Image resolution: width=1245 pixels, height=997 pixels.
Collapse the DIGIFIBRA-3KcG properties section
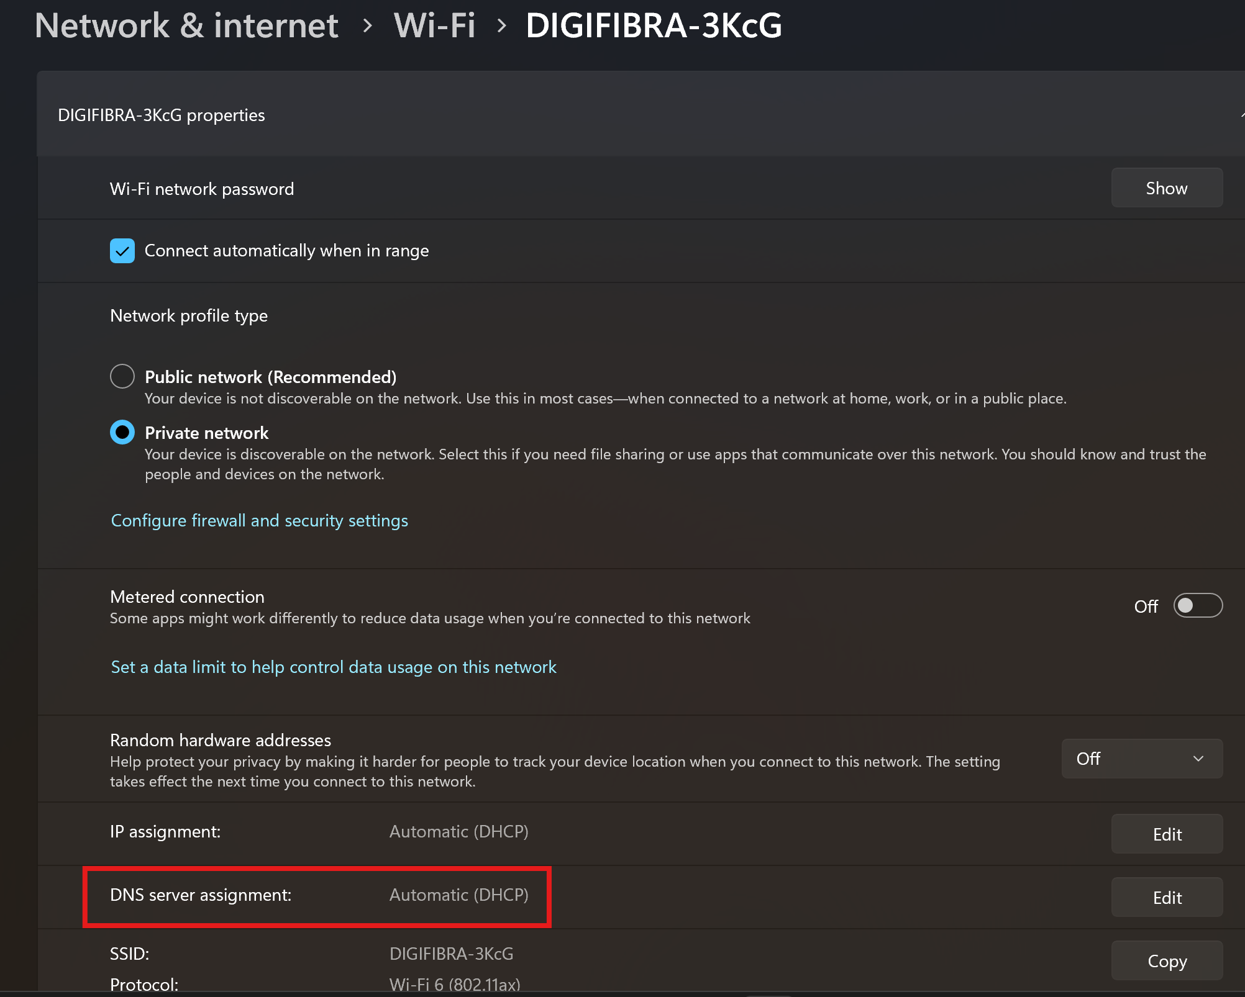[1240, 115]
